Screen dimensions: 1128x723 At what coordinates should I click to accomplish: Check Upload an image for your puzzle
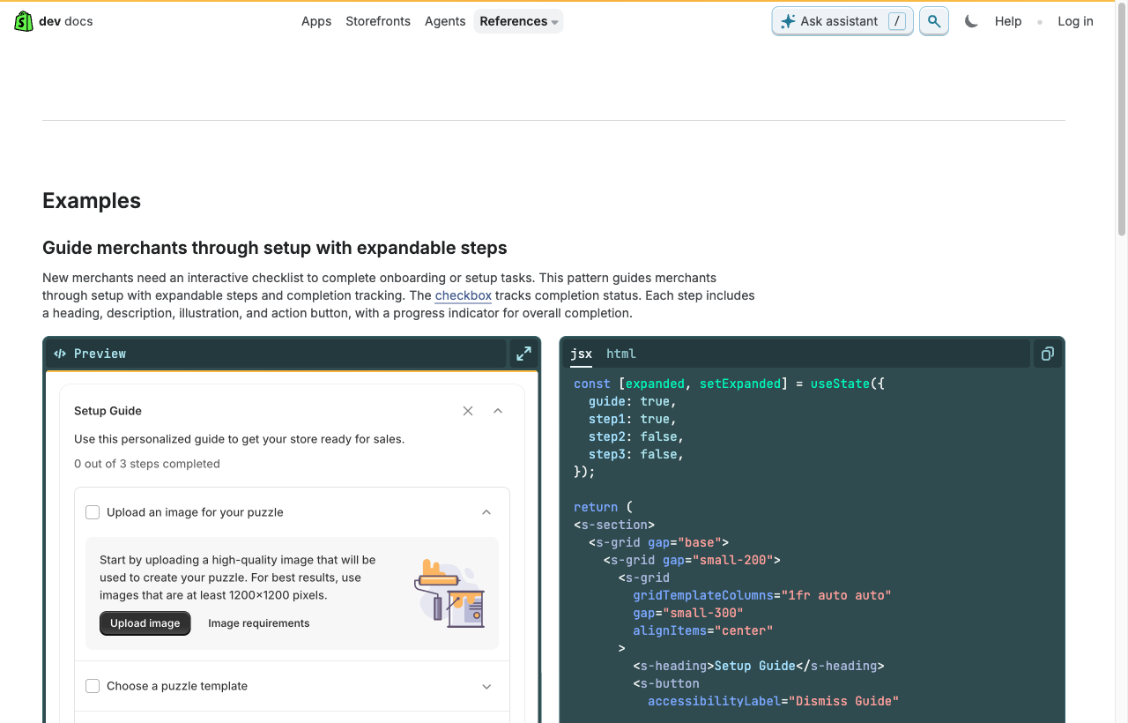pos(93,512)
